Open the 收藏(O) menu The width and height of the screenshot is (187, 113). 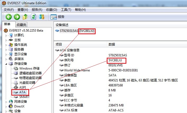pos(52,9)
